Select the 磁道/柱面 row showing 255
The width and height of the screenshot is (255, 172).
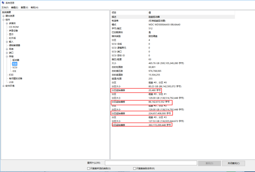click(173, 79)
